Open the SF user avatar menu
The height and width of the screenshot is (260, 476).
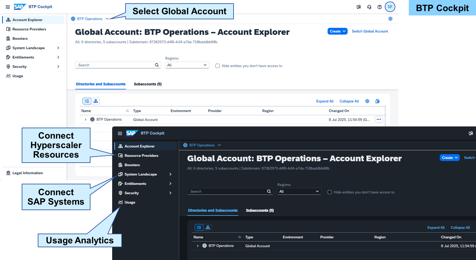click(x=390, y=7)
